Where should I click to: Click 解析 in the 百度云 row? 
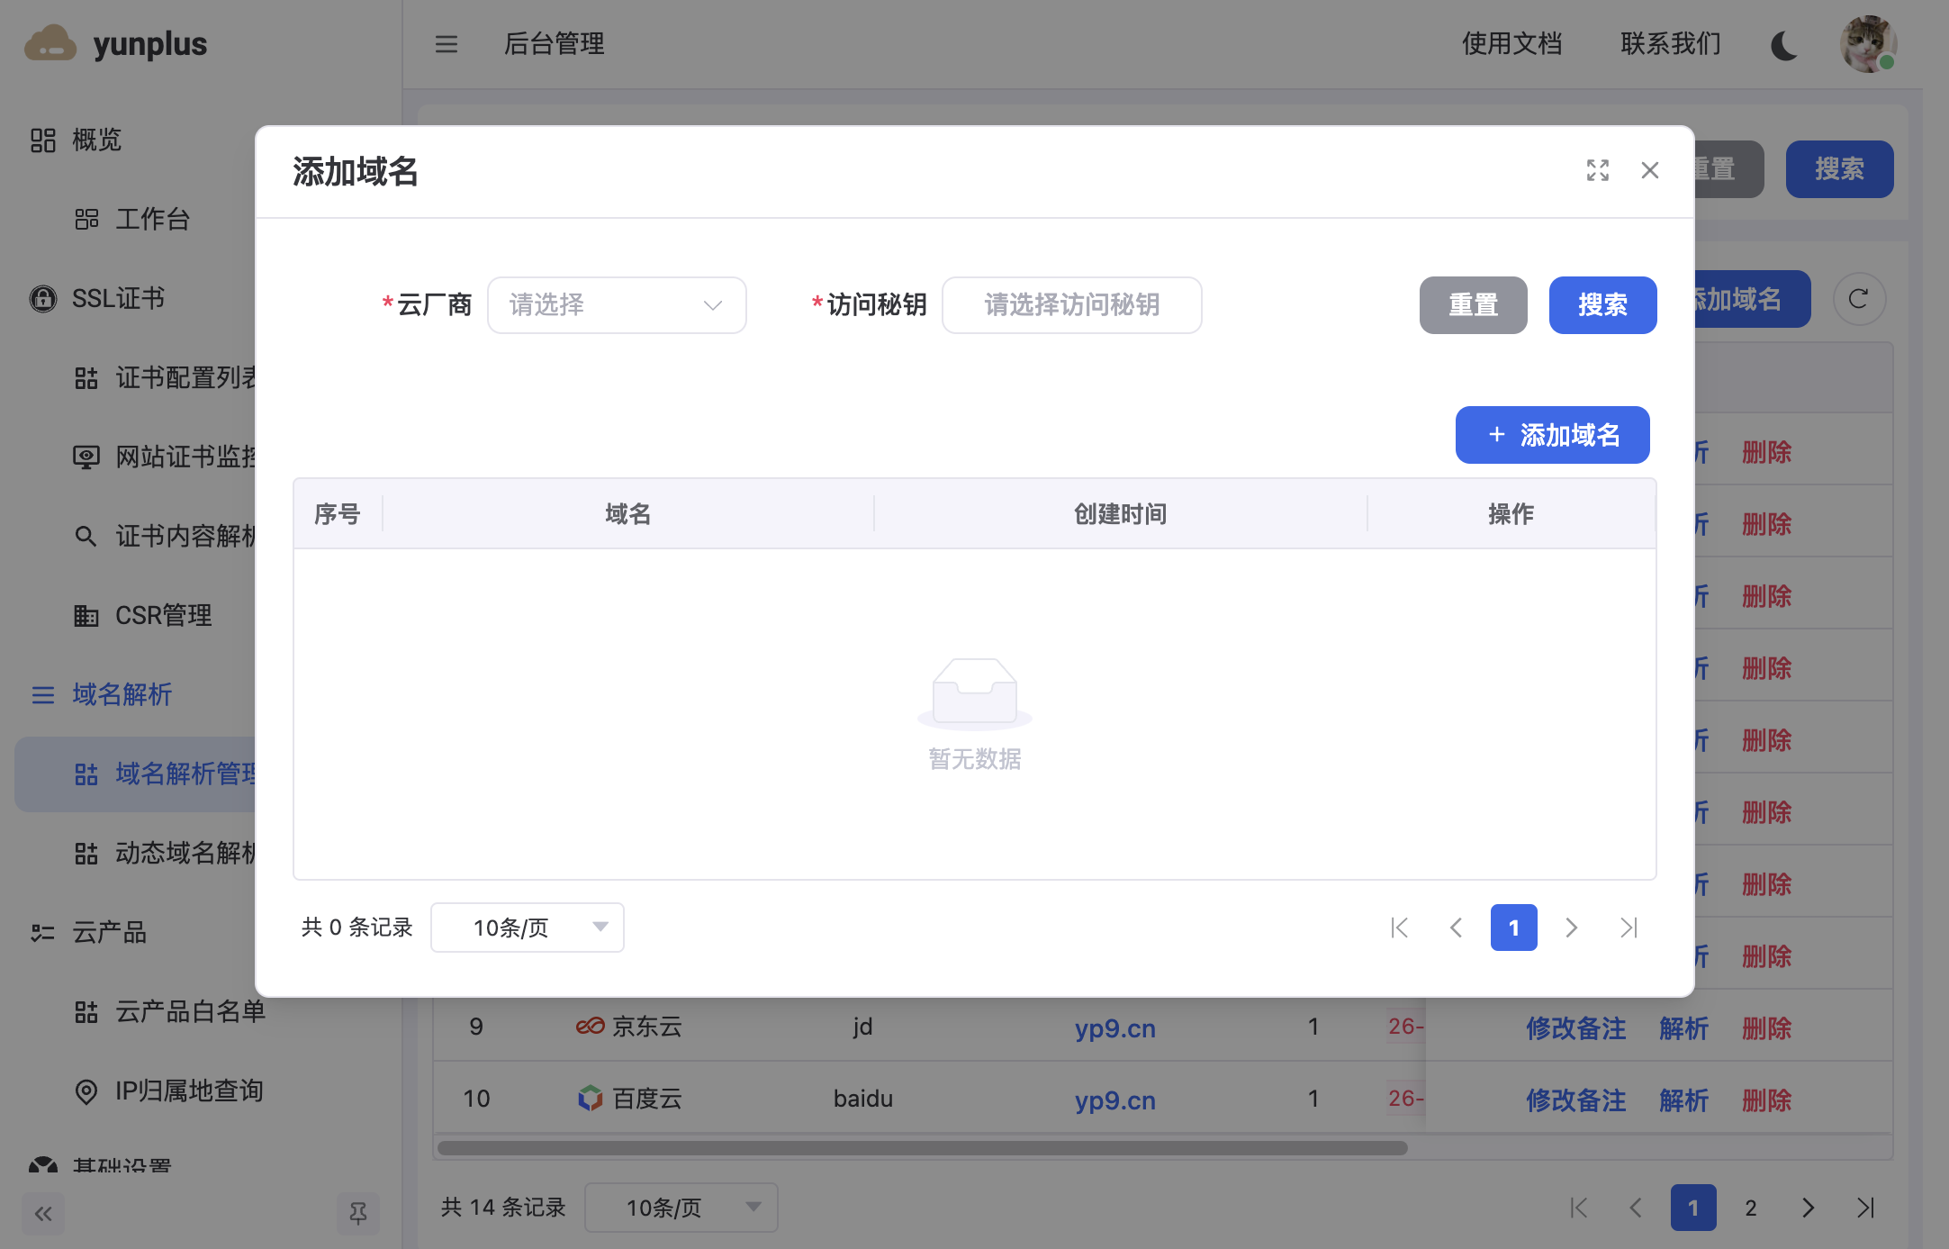[1683, 1100]
